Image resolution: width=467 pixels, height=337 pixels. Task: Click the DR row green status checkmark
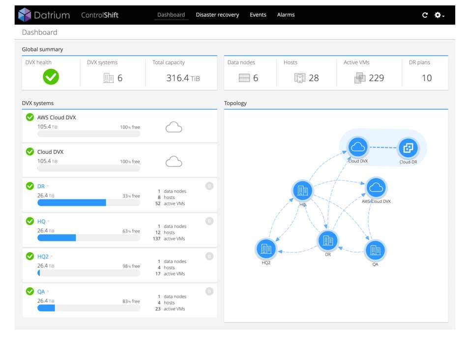click(x=30, y=186)
